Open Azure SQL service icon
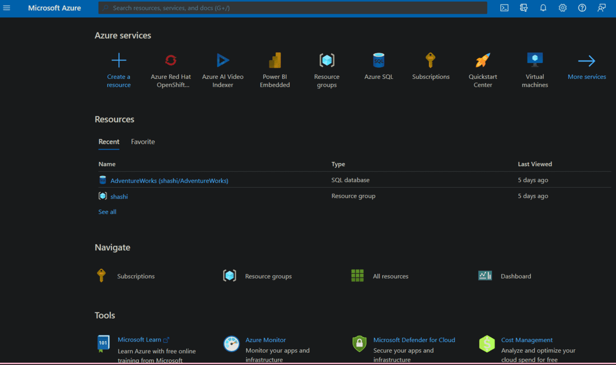 [379, 60]
